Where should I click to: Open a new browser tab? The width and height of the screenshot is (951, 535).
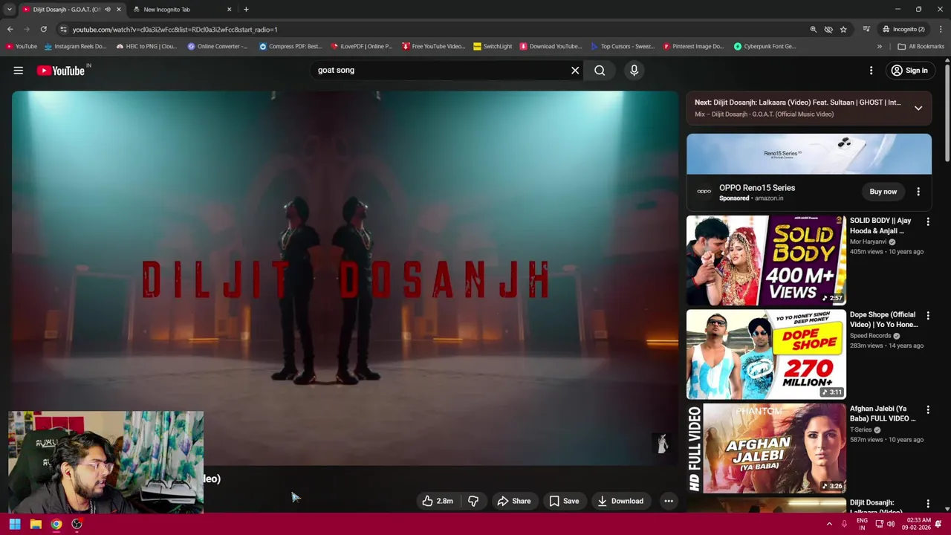point(246,10)
